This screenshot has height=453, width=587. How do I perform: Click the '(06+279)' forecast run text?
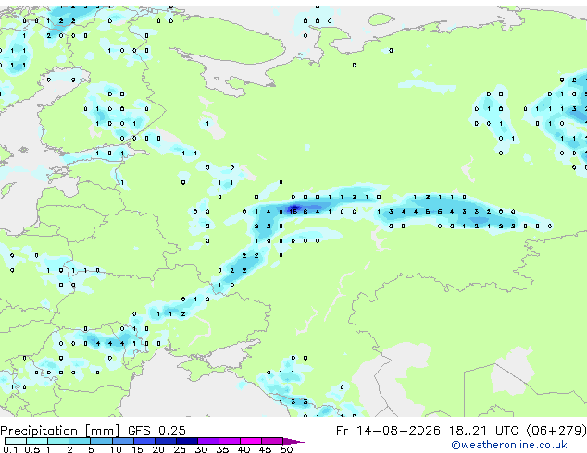click(556, 431)
